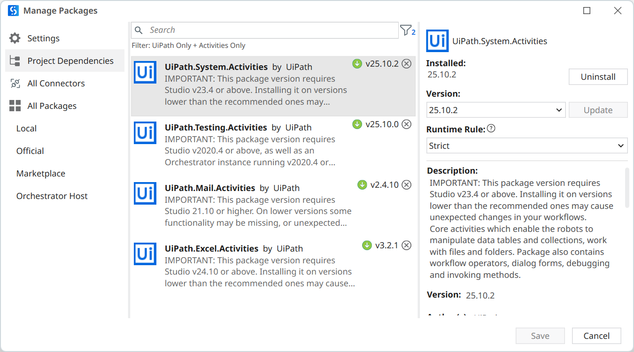Open the Version dropdown showing 25.10.2
Image resolution: width=634 pixels, height=352 pixels.
[x=495, y=110]
